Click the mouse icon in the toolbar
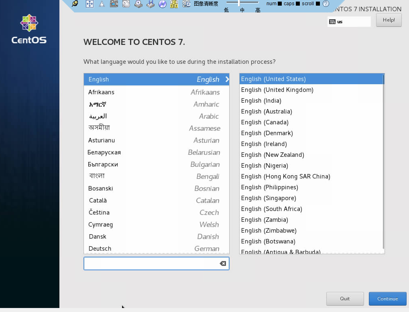This screenshot has width=409, height=312. point(126,4)
